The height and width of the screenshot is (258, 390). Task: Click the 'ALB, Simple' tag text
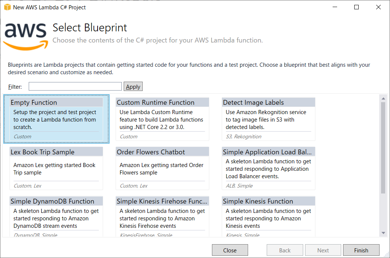tap(239, 186)
